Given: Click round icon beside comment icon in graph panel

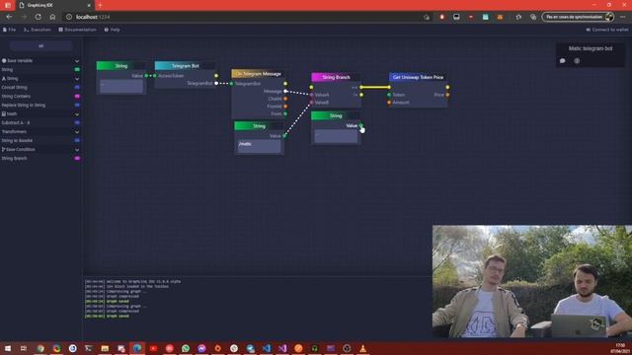Looking at the screenshot, I should pos(577,61).
